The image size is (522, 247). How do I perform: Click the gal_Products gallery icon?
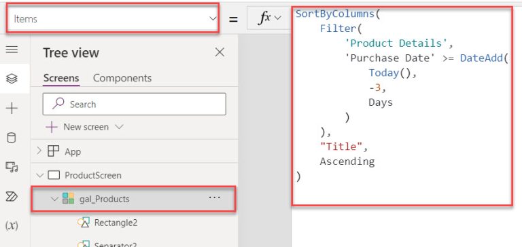click(x=68, y=199)
